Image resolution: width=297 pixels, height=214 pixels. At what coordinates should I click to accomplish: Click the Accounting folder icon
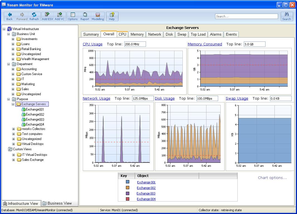(19, 69)
